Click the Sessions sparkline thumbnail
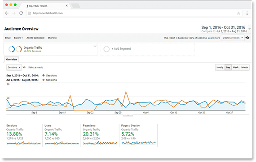The width and height of the screenshot is (256, 162). tap(23, 143)
